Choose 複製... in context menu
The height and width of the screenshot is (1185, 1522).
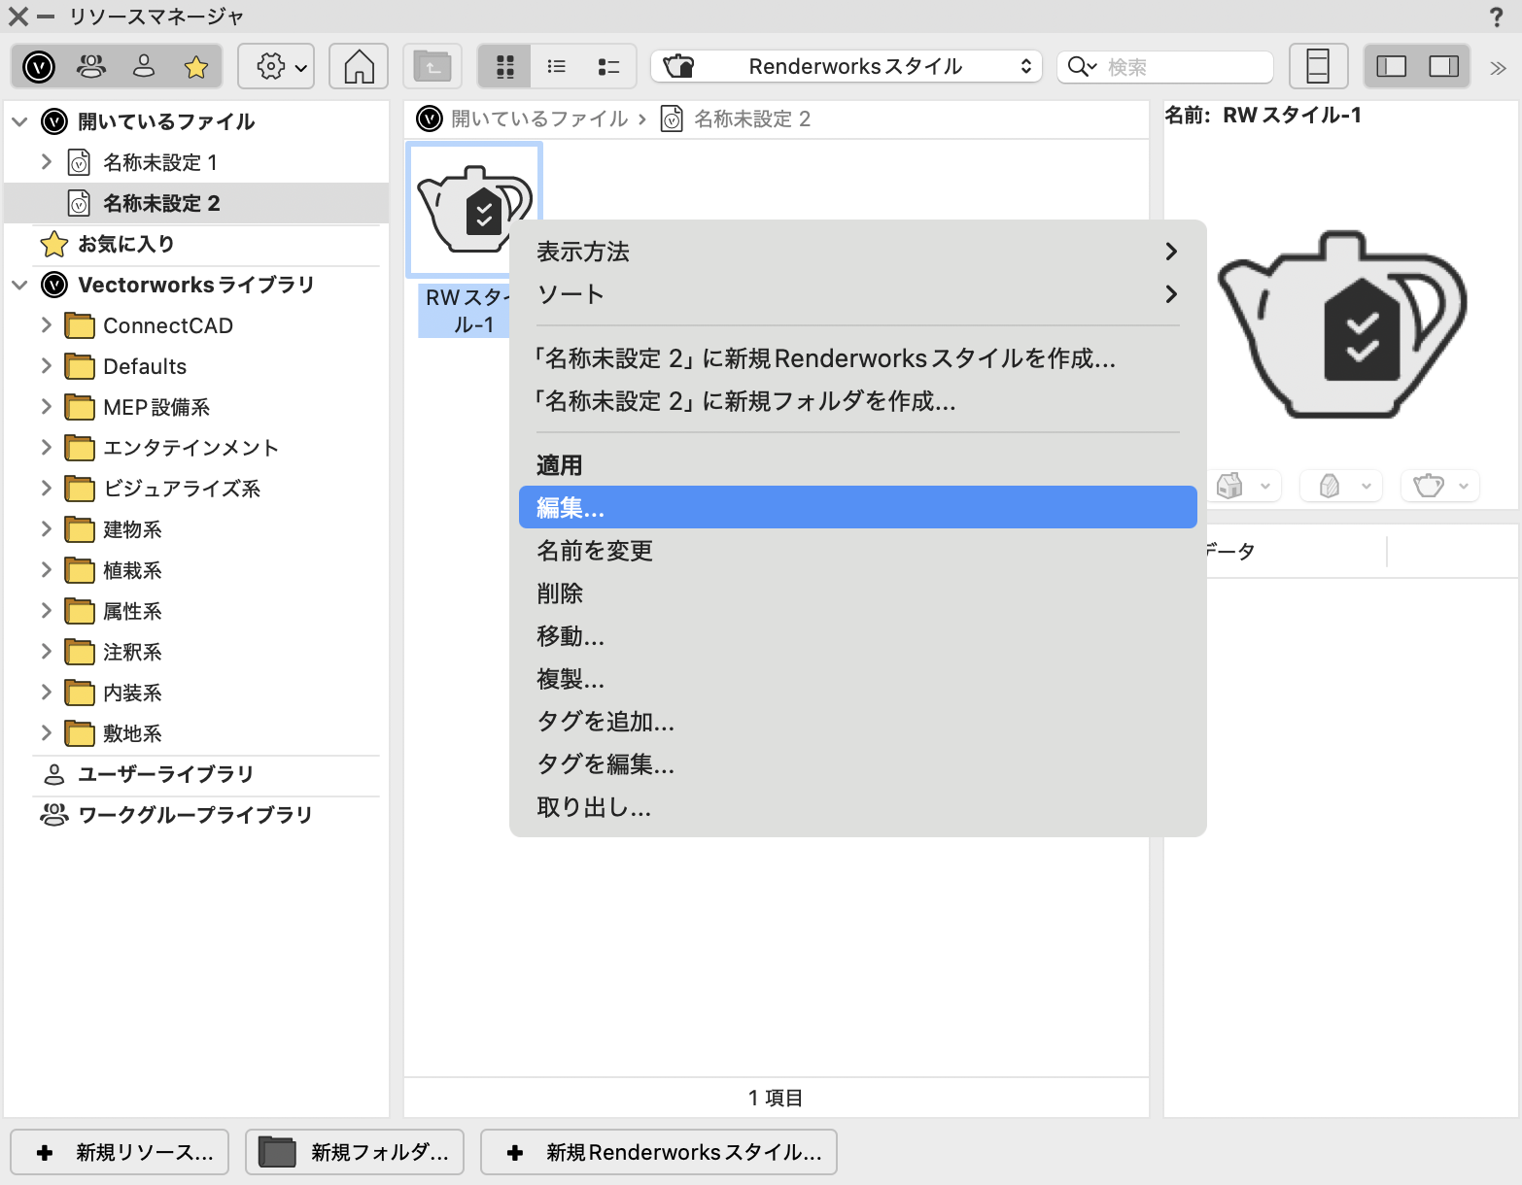point(857,679)
